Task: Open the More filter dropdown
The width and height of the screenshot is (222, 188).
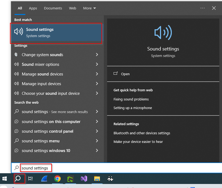Action: [x=90, y=8]
